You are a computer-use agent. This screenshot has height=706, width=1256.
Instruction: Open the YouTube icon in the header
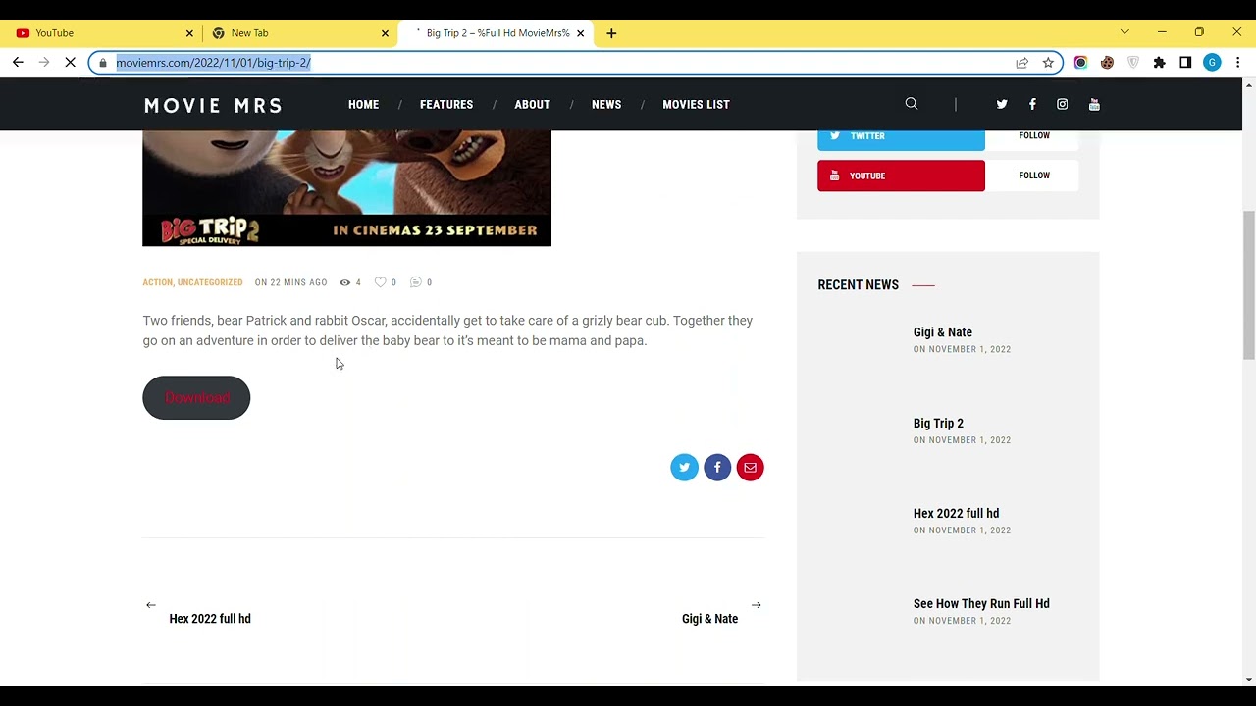(1094, 104)
